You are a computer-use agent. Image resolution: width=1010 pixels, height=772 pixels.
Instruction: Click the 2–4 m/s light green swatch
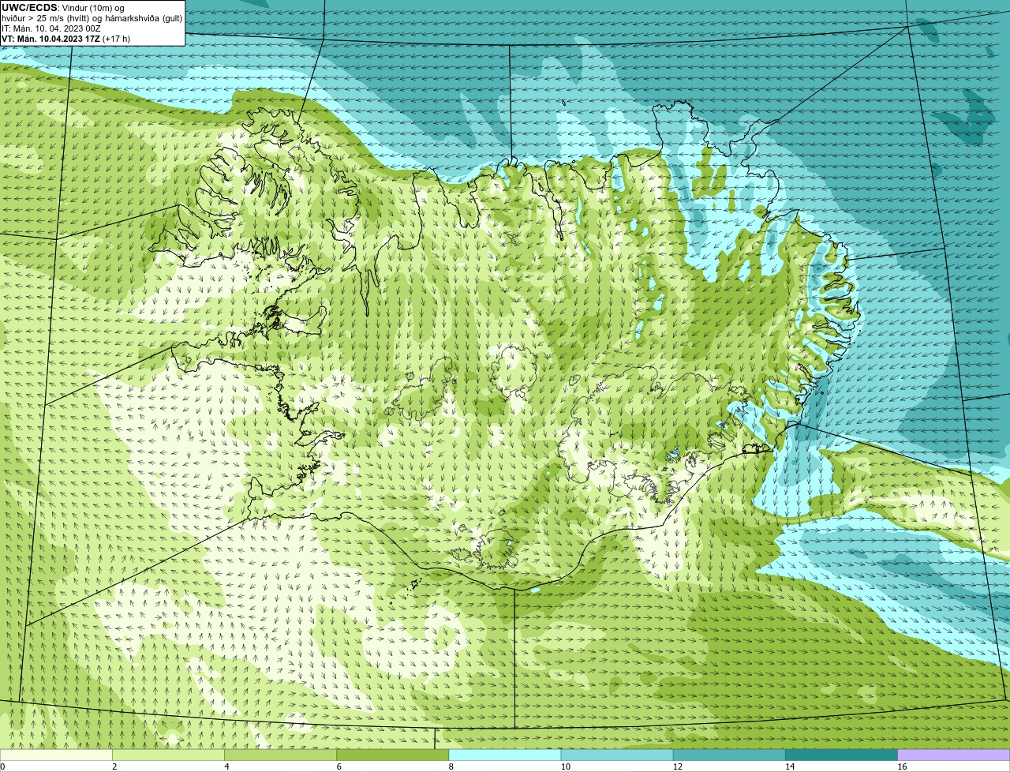pyautogui.click(x=168, y=755)
